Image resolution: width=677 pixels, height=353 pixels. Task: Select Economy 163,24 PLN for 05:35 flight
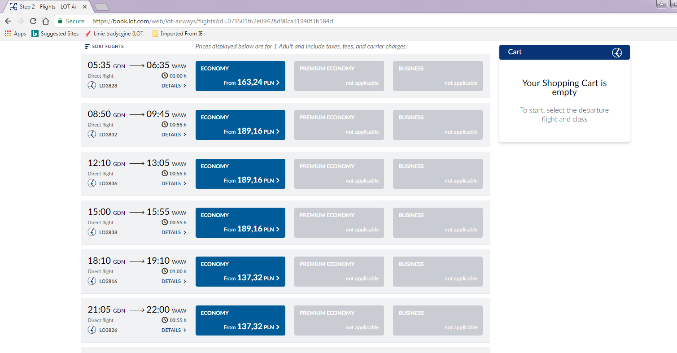[240, 76]
